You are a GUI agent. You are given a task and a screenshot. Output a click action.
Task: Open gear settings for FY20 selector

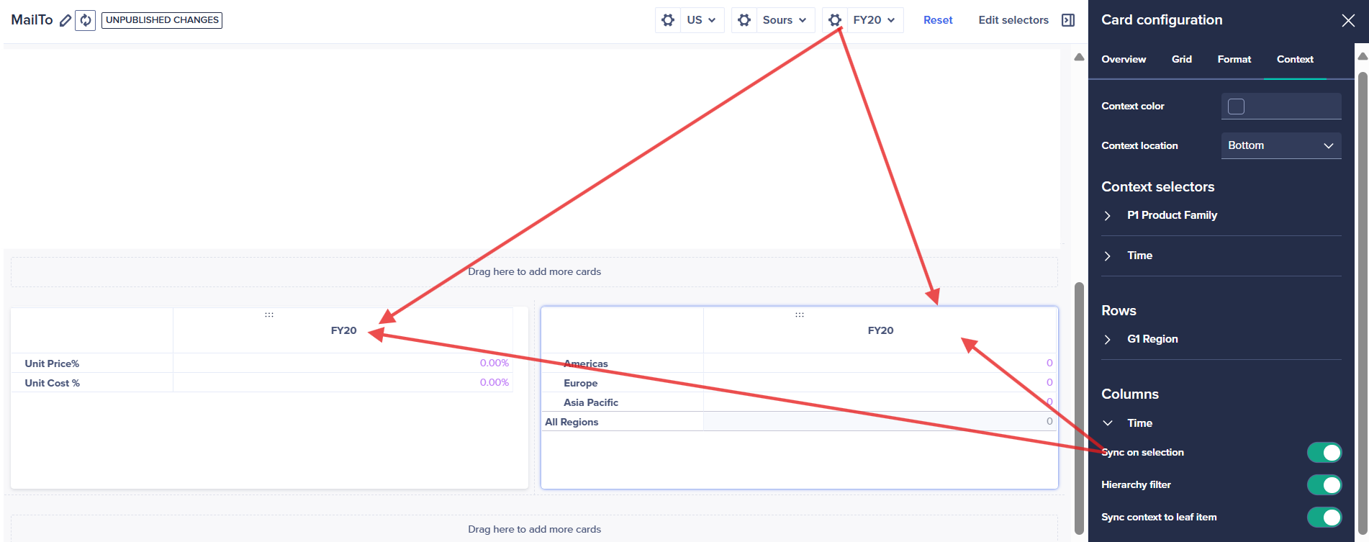click(834, 20)
